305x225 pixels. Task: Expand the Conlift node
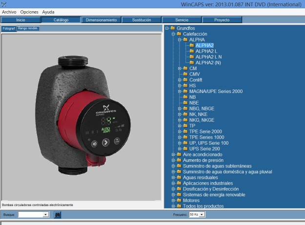tap(180, 80)
